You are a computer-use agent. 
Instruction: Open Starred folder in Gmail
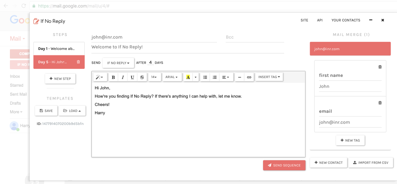point(17,85)
